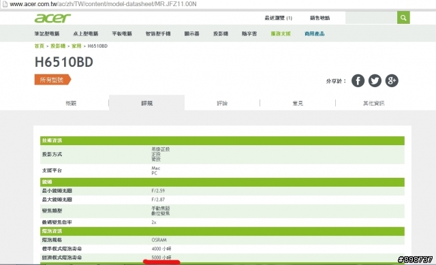This screenshot has width=436, height=265.
Task: Open the green 服務支援 (support) menu
Action: (x=281, y=33)
